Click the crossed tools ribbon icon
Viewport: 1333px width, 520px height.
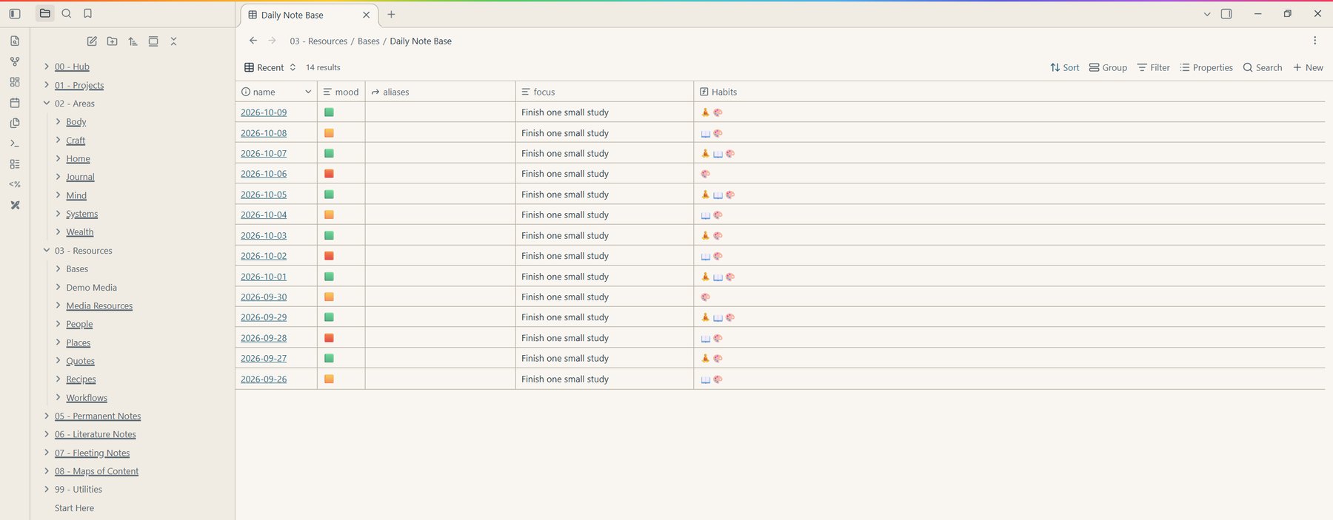pos(15,205)
